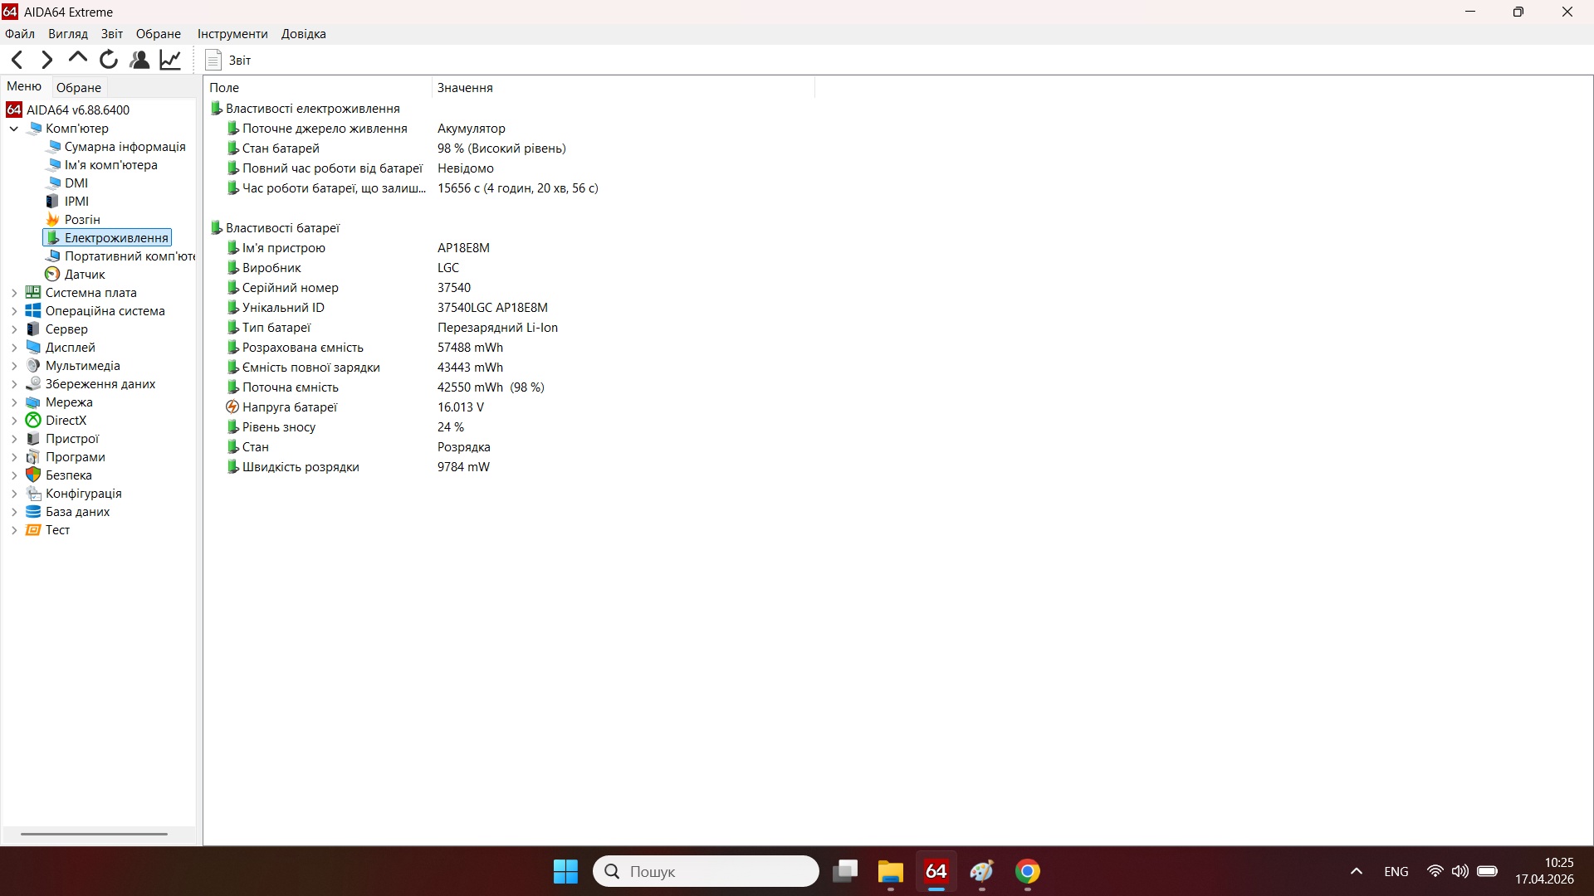Select DMI in the sidebar tree
The height and width of the screenshot is (896, 1594).
pos(76,183)
